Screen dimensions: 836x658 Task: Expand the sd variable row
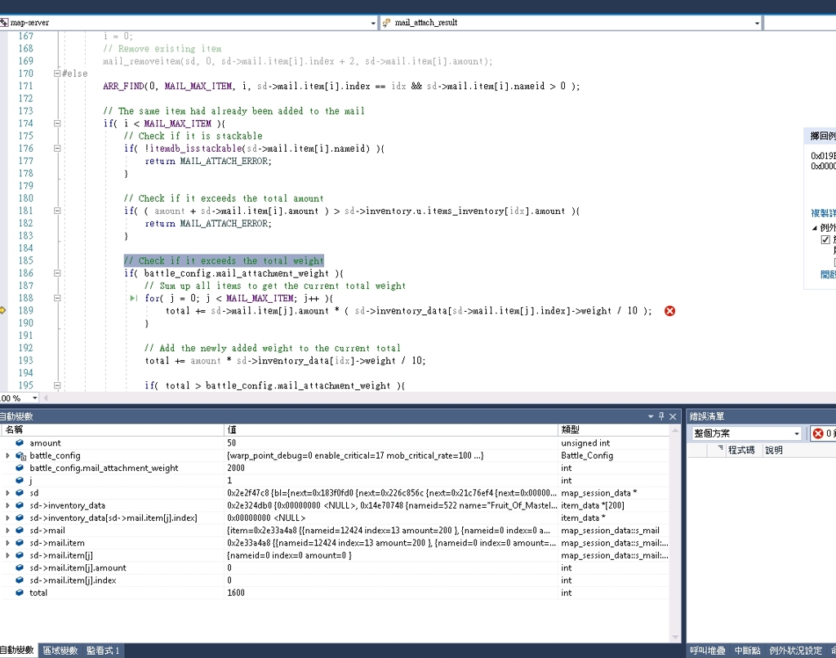click(x=7, y=493)
